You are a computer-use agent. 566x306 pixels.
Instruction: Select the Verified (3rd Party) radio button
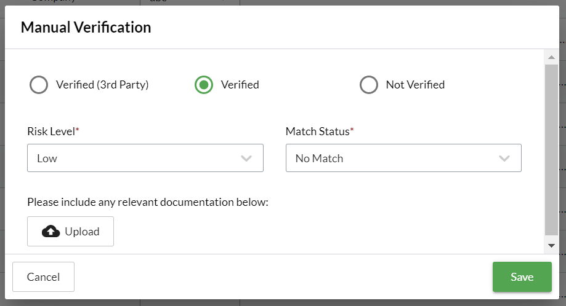(x=39, y=85)
